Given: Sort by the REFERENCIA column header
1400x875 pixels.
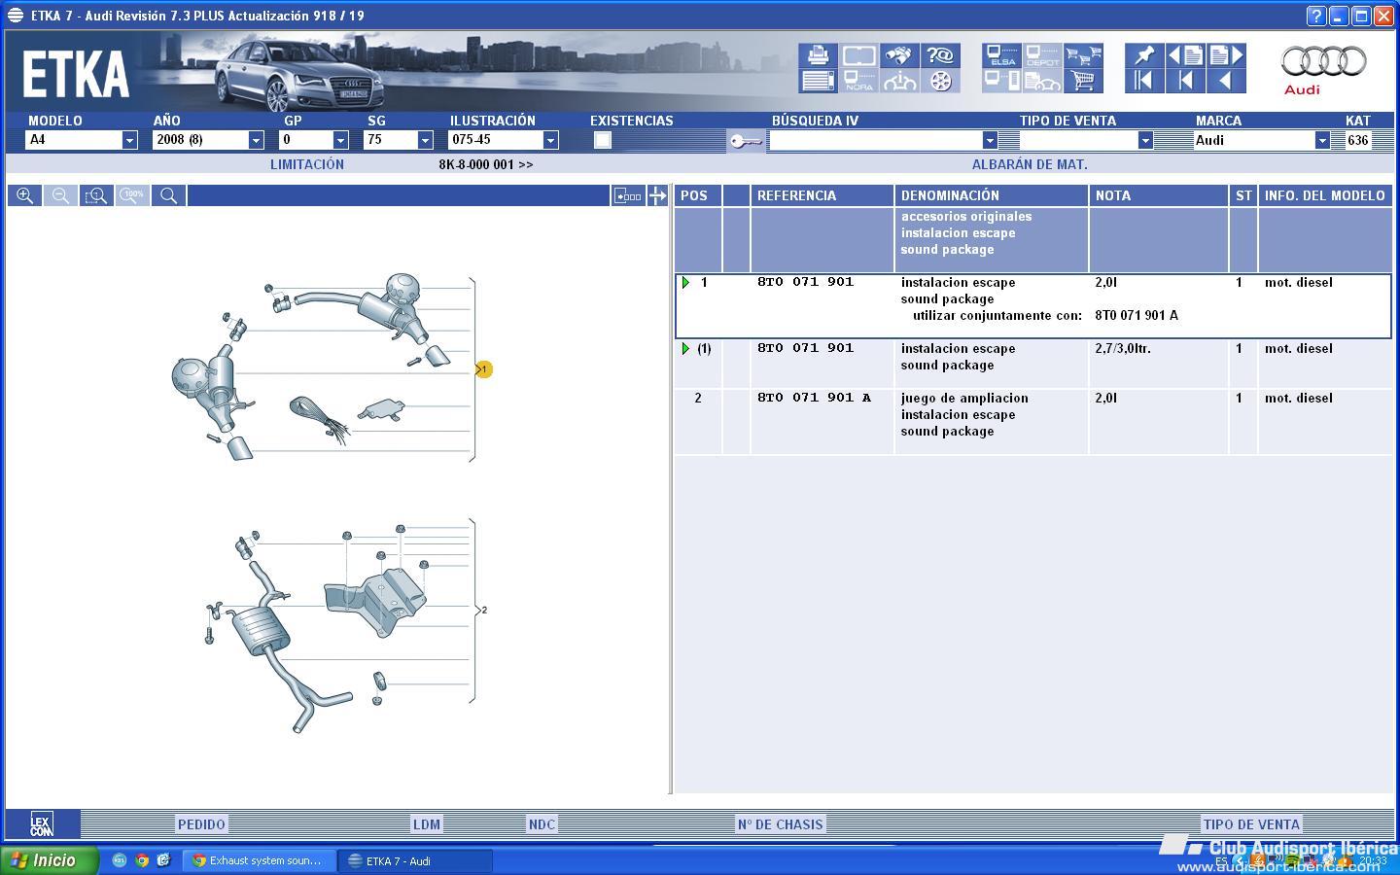Looking at the screenshot, I should [822, 195].
